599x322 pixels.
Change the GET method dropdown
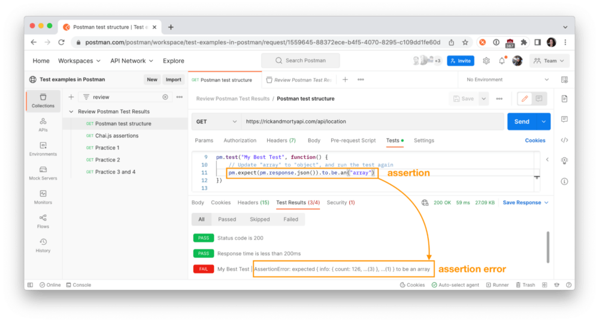216,121
